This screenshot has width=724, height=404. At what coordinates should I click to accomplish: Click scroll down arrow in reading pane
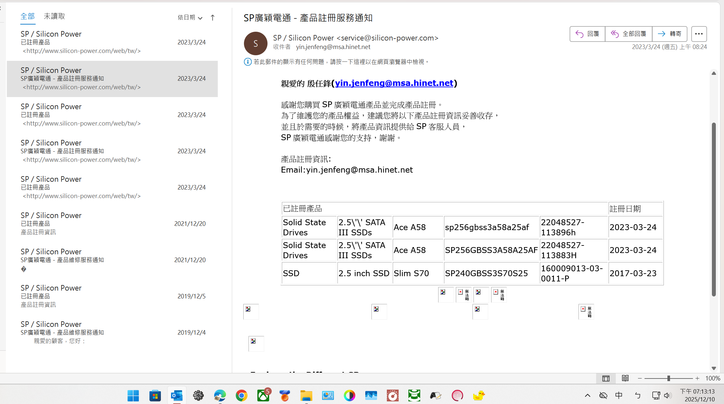714,368
